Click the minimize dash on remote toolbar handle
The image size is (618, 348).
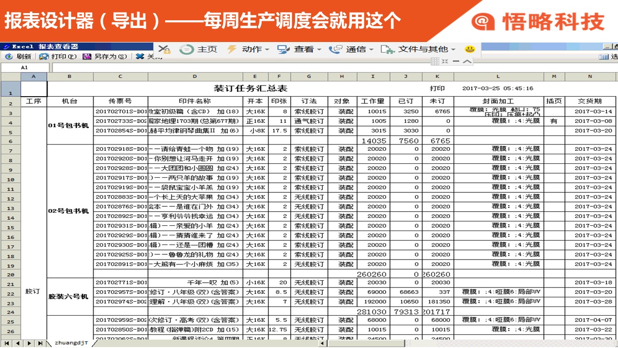pyautogui.click(x=456, y=61)
